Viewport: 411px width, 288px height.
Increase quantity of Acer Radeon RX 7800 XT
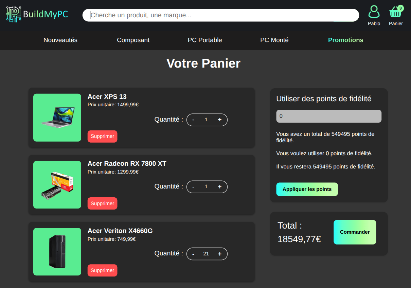click(219, 187)
